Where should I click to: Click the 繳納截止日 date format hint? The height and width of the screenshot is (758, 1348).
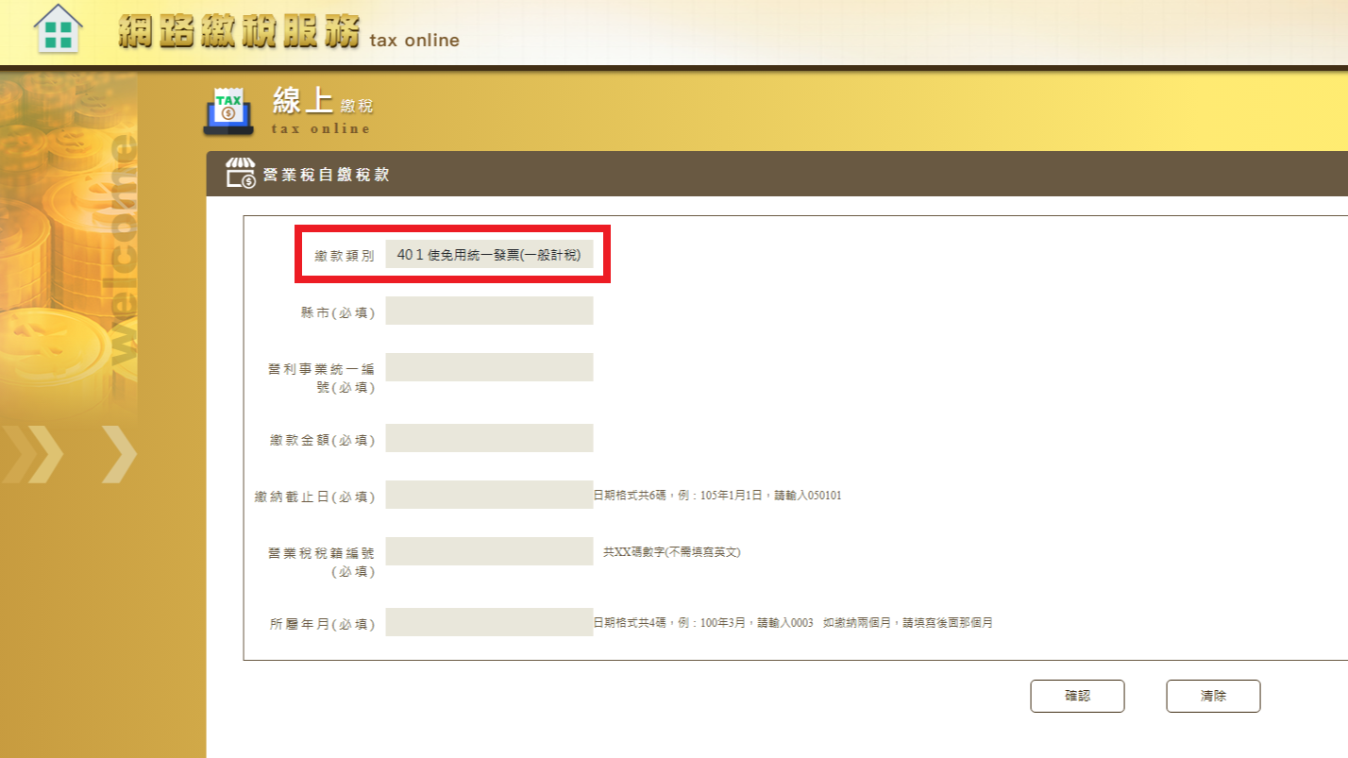click(716, 495)
